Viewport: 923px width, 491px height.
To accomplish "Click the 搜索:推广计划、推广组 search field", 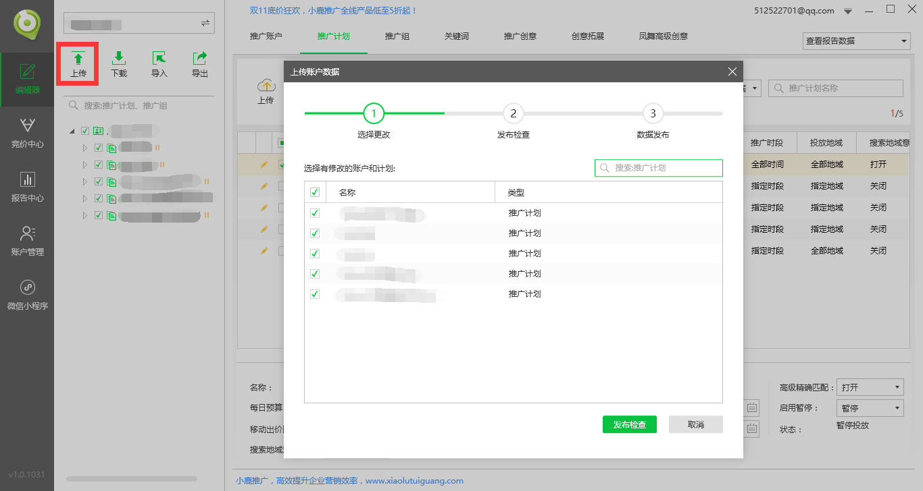I will [x=141, y=106].
